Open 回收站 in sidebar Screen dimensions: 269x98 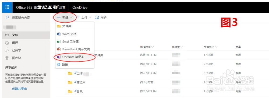(26, 58)
